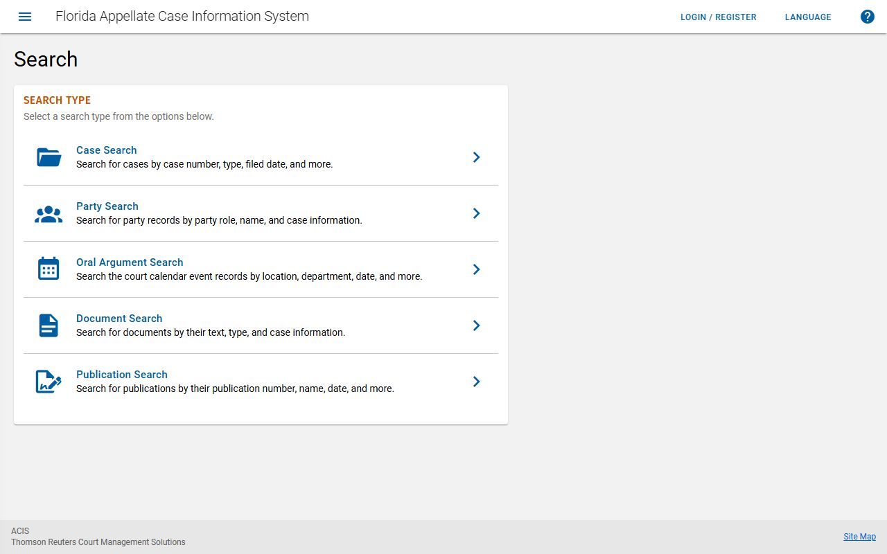Click the Party Search people icon
Viewport: 887px width, 554px height.
[x=49, y=214]
